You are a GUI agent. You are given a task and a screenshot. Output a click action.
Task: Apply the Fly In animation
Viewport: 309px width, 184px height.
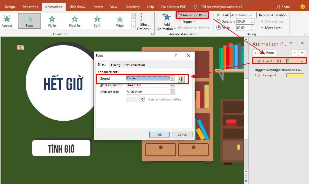(52, 21)
